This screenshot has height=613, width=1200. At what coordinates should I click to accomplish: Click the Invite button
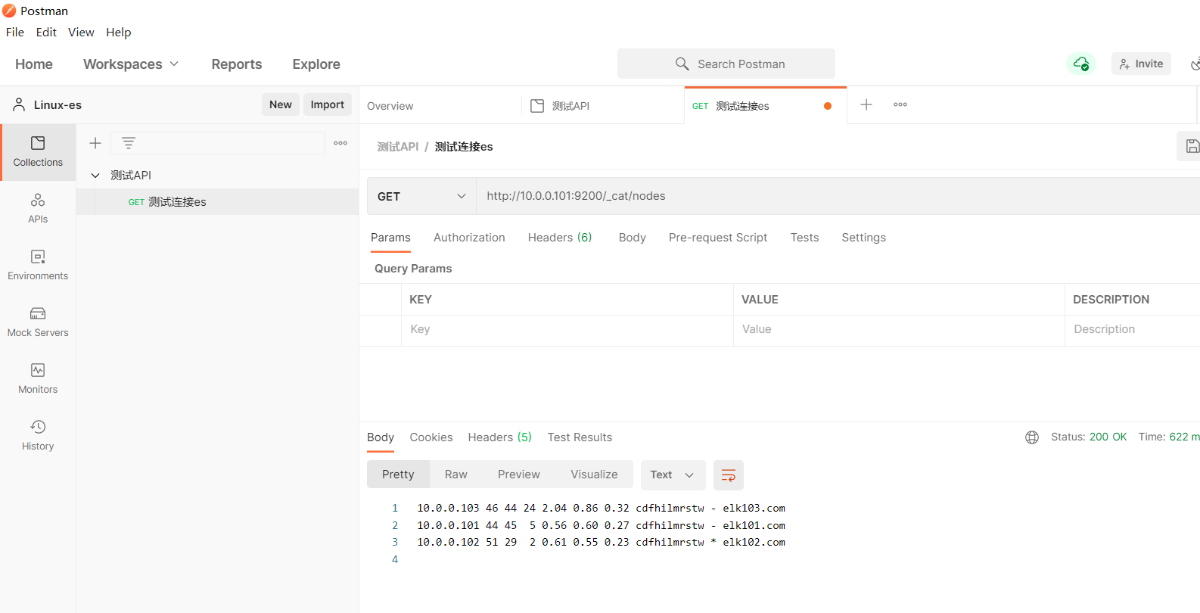tap(1141, 64)
